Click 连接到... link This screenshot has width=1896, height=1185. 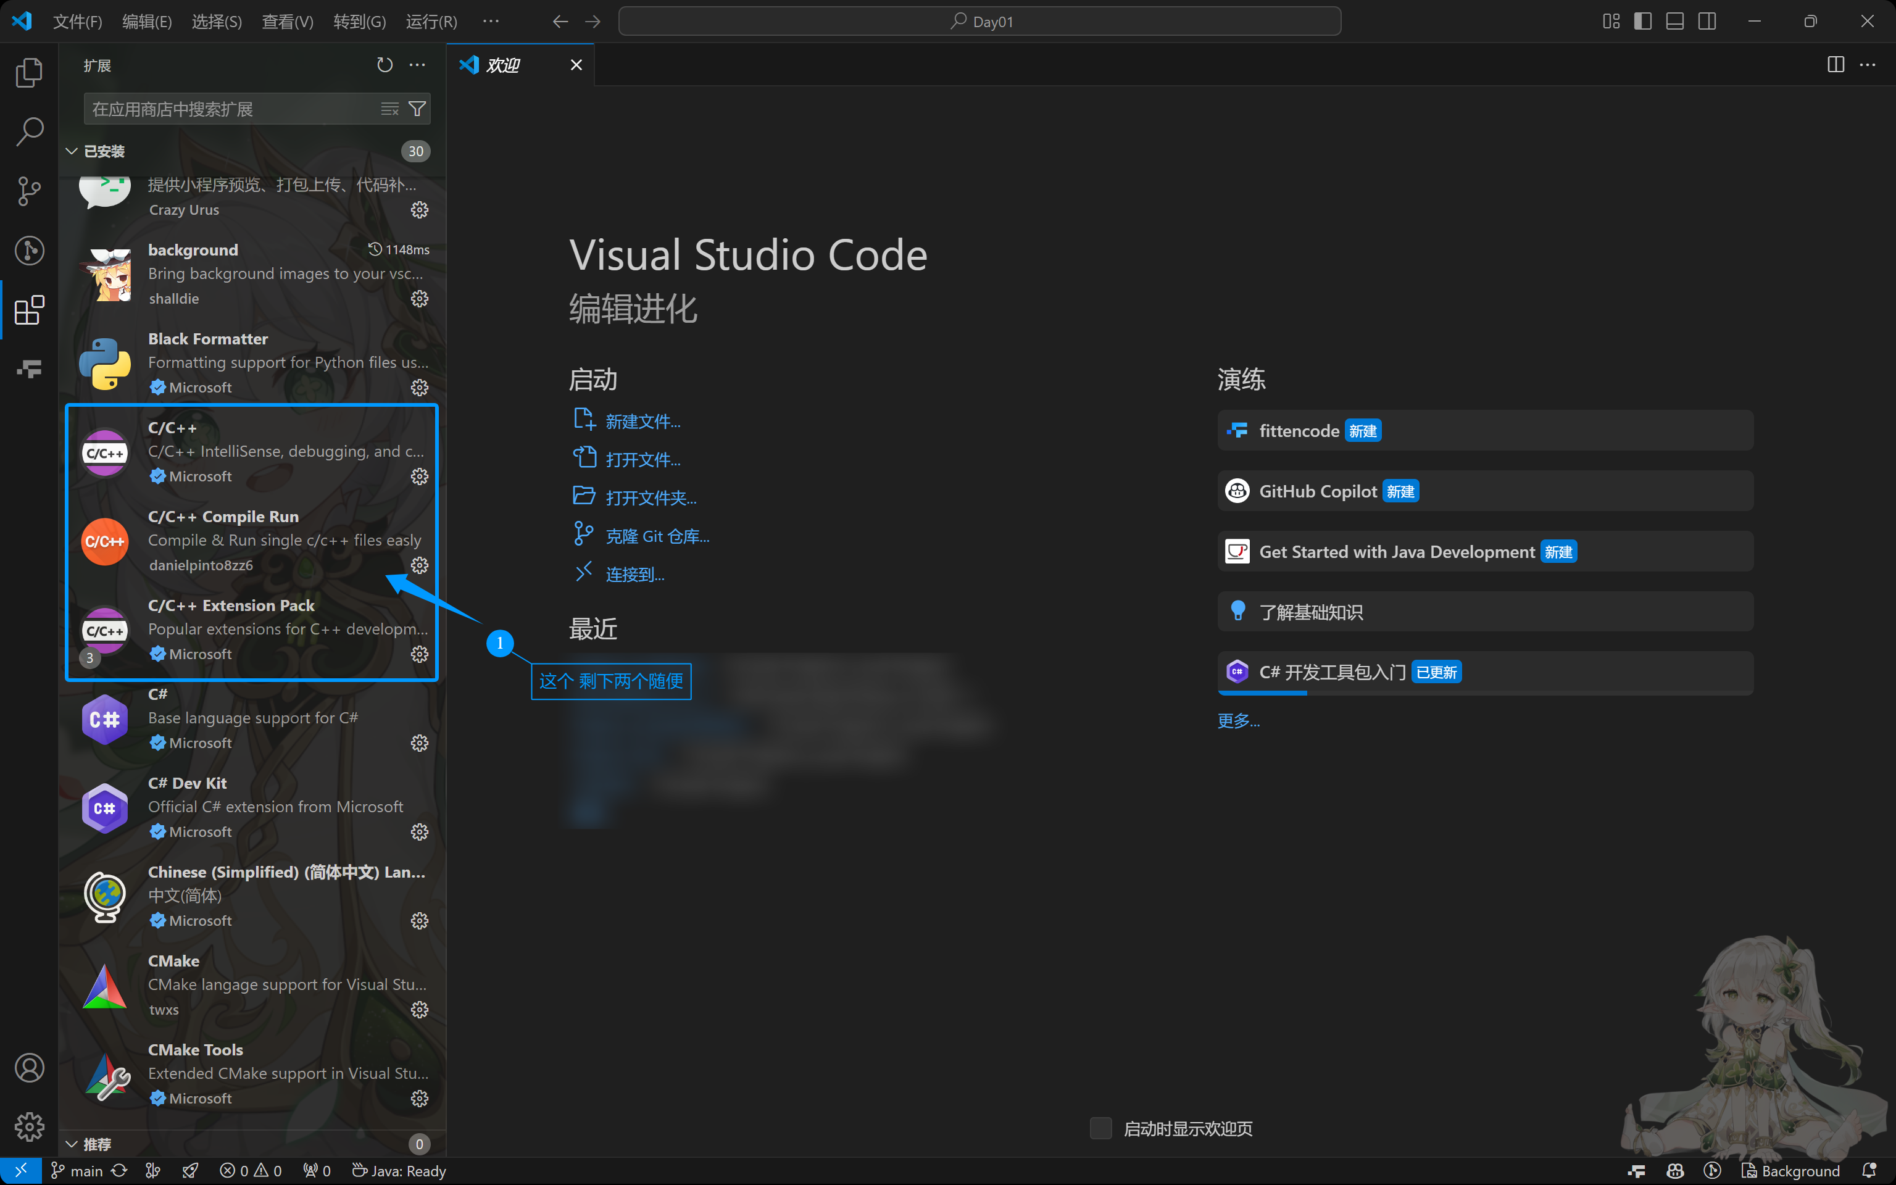[x=634, y=575]
